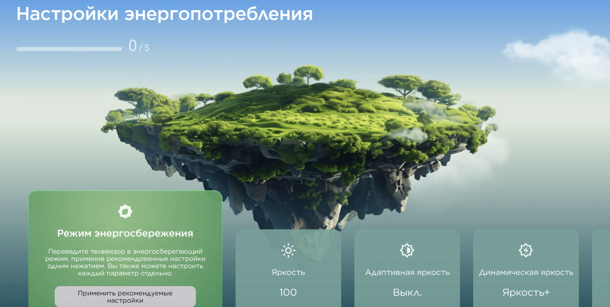Viewport: 610px width, 307px height.
Task: Click the energy saving mode leaf icon
Action: [125, 211]
